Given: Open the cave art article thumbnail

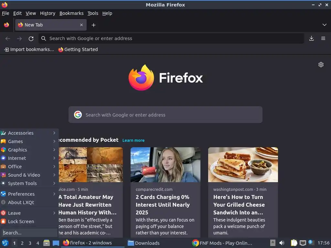Looking at the screenshot, I should [x=91, y=165].
